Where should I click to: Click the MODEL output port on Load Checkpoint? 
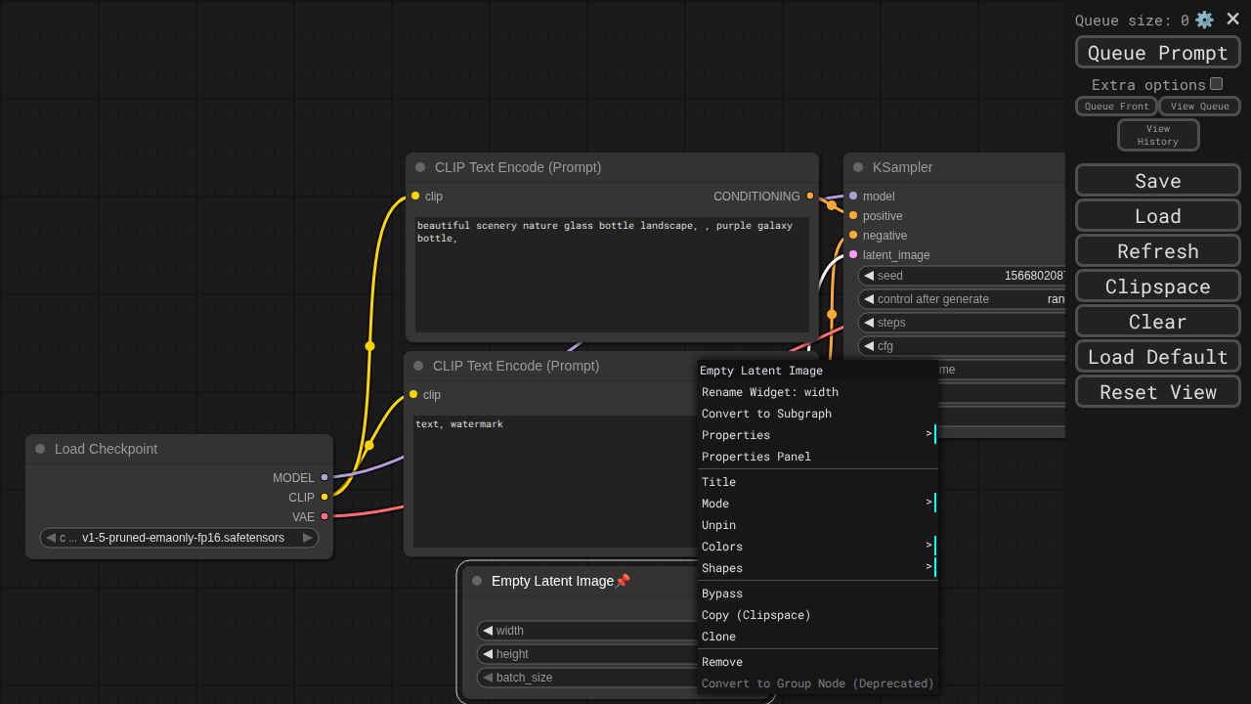(x=324, y=478)
